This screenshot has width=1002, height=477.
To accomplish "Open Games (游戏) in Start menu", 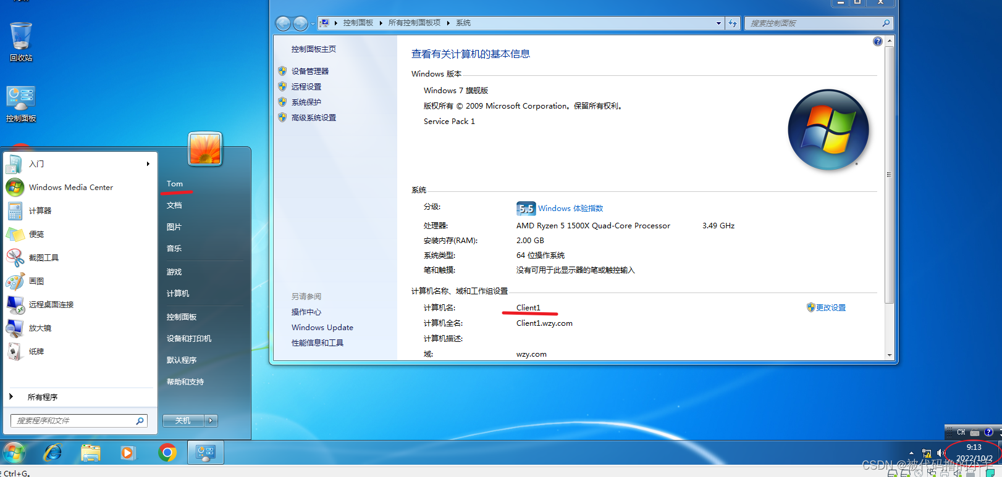I will click(x=174, y=272).
